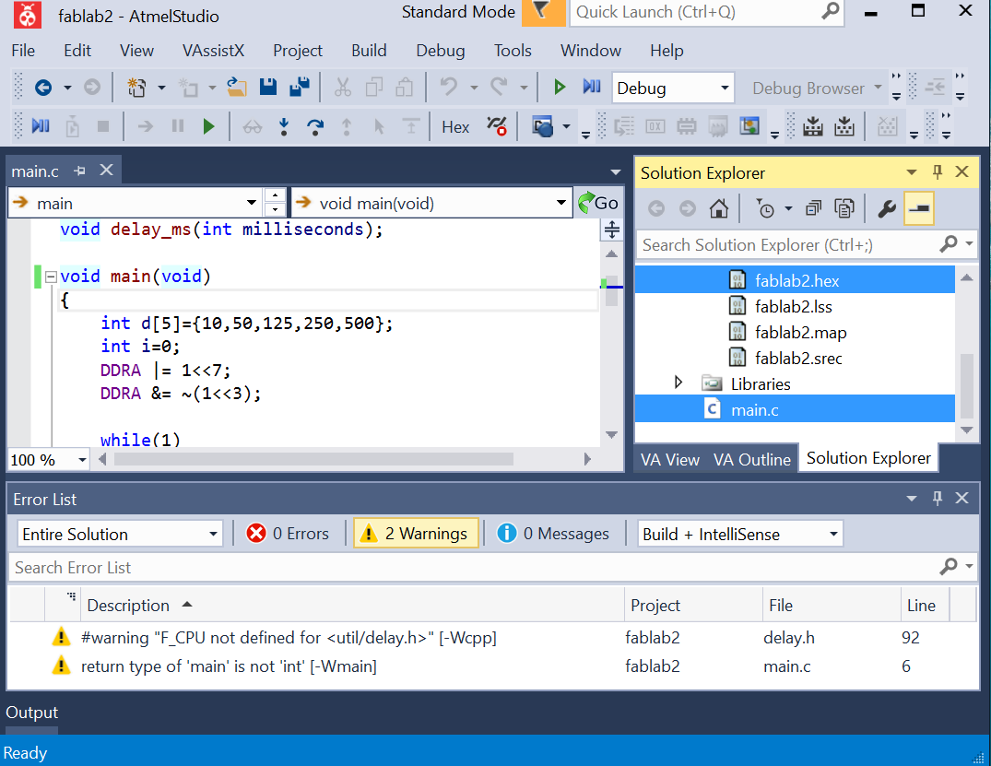Expand the Libraries tree node
The width and height of the screenshot is (991, 766).
coord(678,383)
